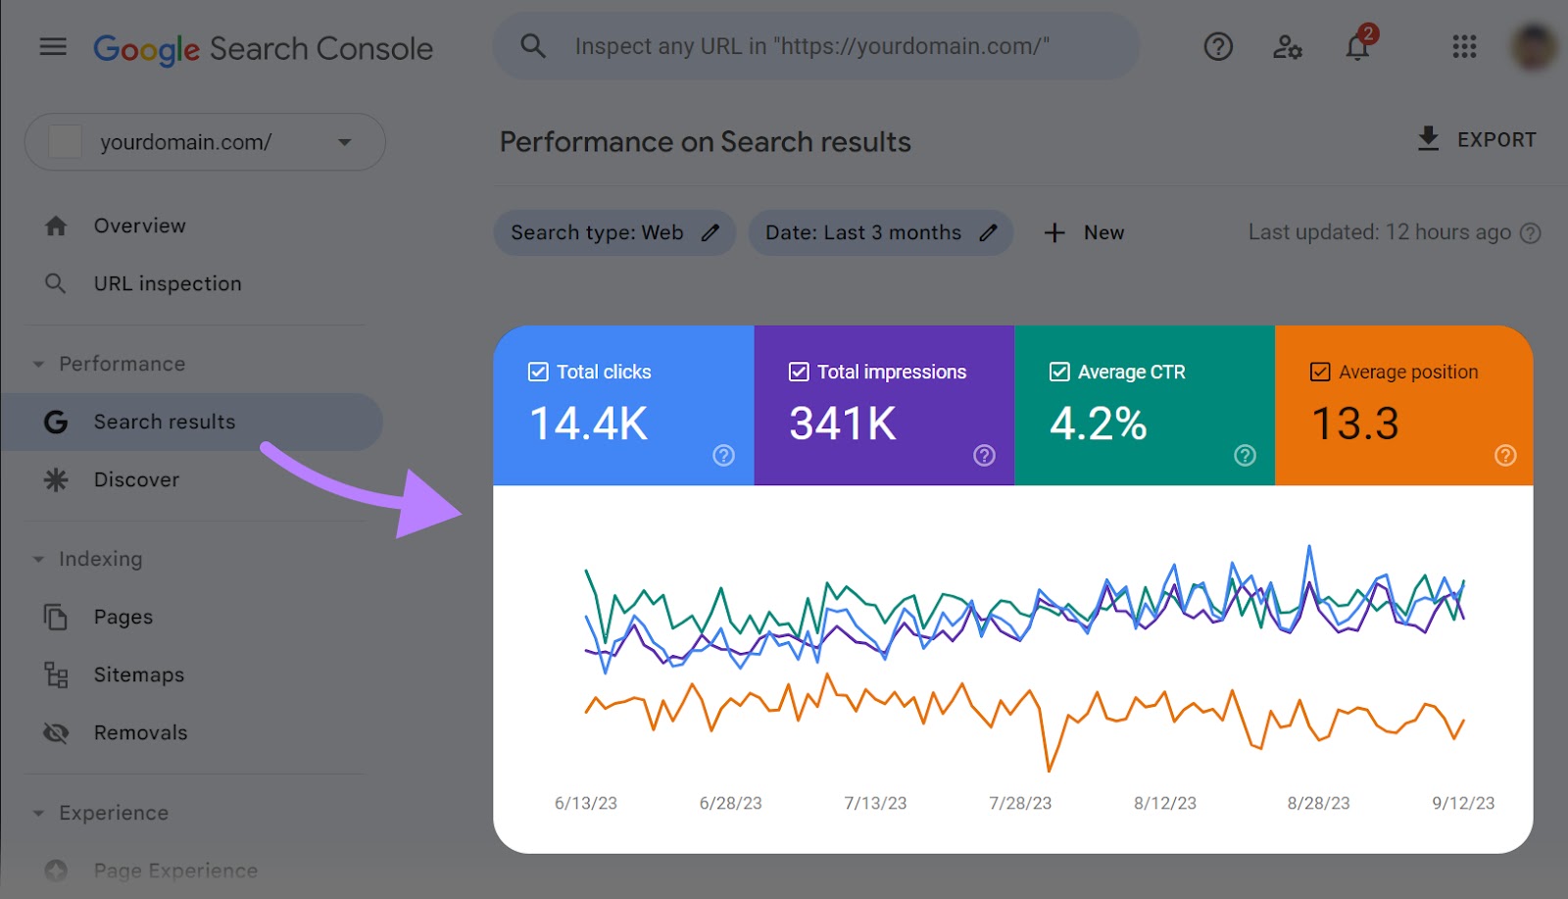Click the 6/13/23 date on chart axis

pyautogui.click(x=586, y=803)
